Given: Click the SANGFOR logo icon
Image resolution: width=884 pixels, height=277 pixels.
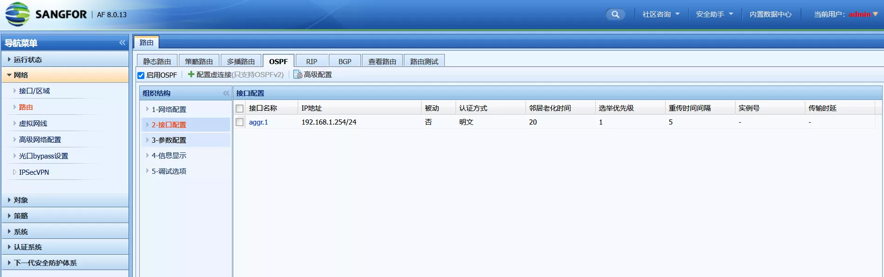Looking at the screenshot, I should (17, 14).
